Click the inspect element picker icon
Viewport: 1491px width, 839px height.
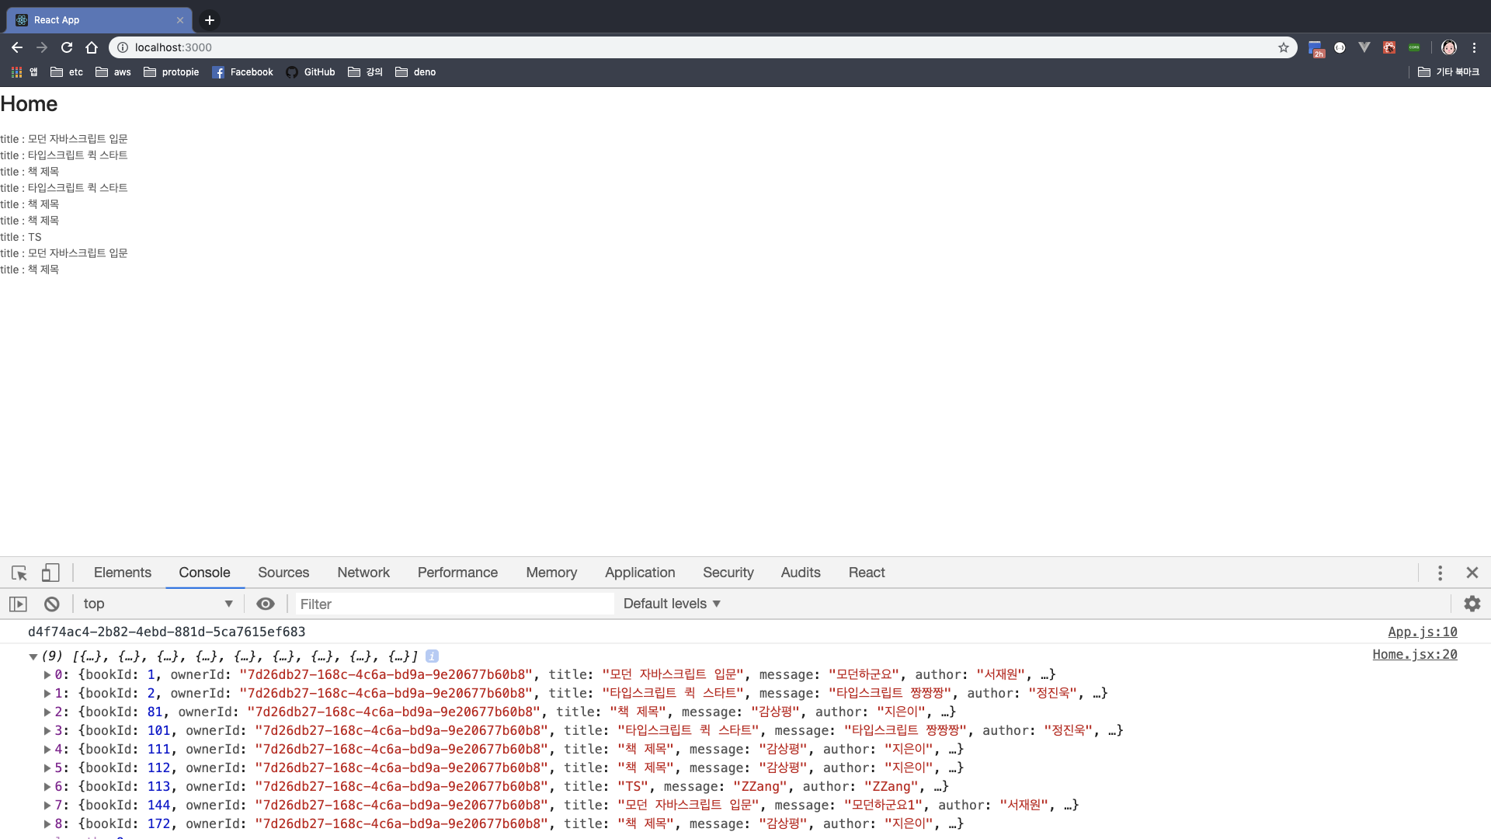pos(19,573)
